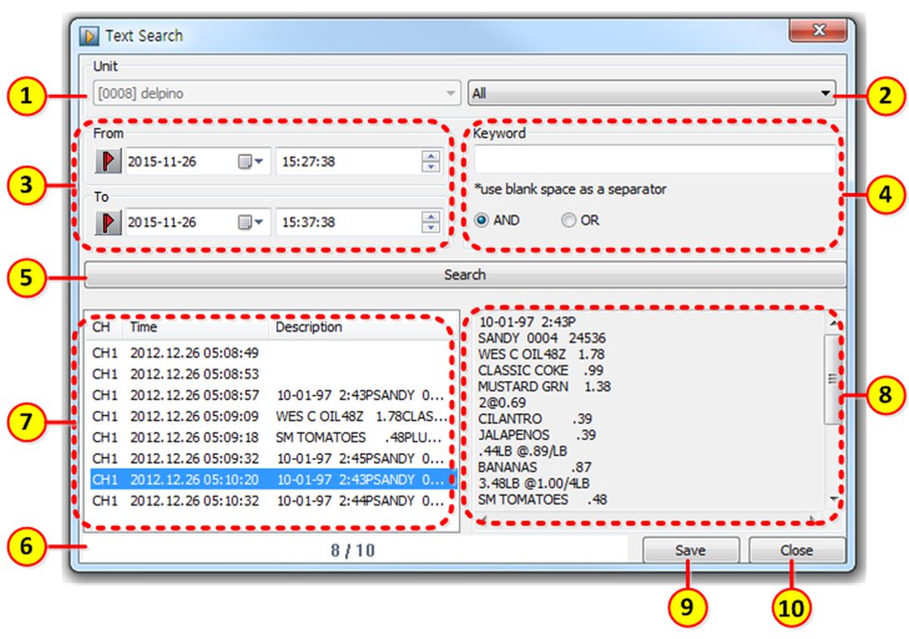This screenshot has width=909, height=639.
Task: Select the 05:09:18 SM TOMATOES result row
Action: (x=273, y=437)
